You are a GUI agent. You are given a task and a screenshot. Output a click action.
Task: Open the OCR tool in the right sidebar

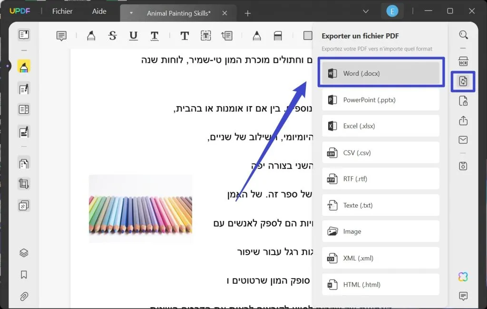point(464,61)
